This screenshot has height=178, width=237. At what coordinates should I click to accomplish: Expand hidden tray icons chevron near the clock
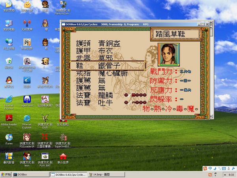(x=225, y=175)
